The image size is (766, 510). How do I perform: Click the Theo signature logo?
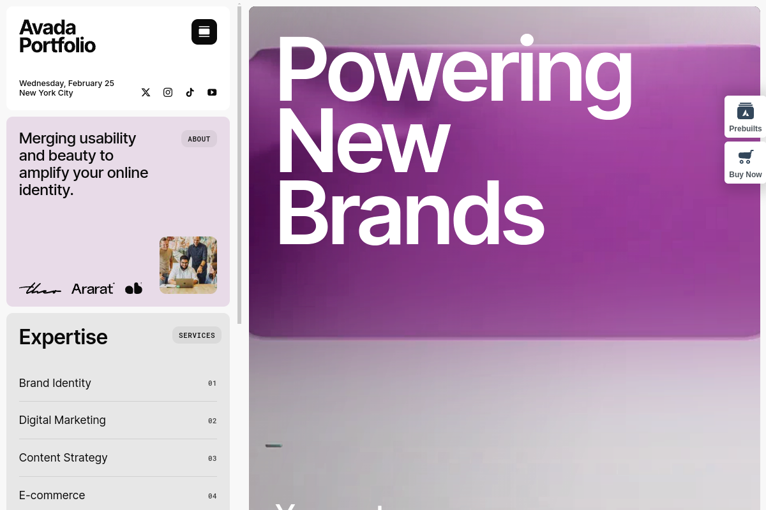coord(40,289)
